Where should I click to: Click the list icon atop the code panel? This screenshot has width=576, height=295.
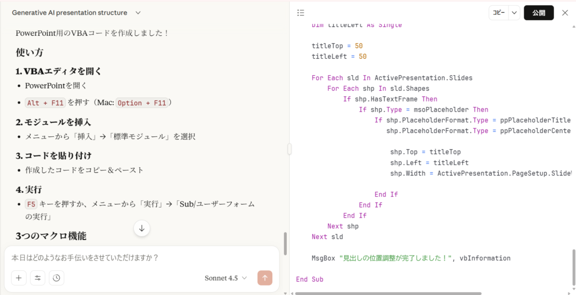point(301,13)
